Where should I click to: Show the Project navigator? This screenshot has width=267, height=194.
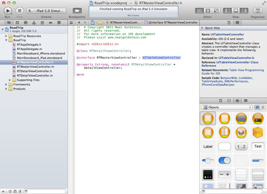click(9, 22)
